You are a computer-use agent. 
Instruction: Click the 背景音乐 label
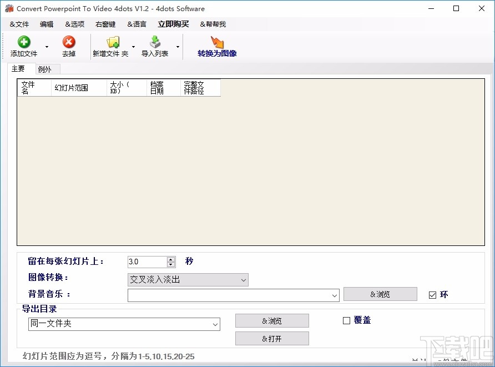(49, 294)
